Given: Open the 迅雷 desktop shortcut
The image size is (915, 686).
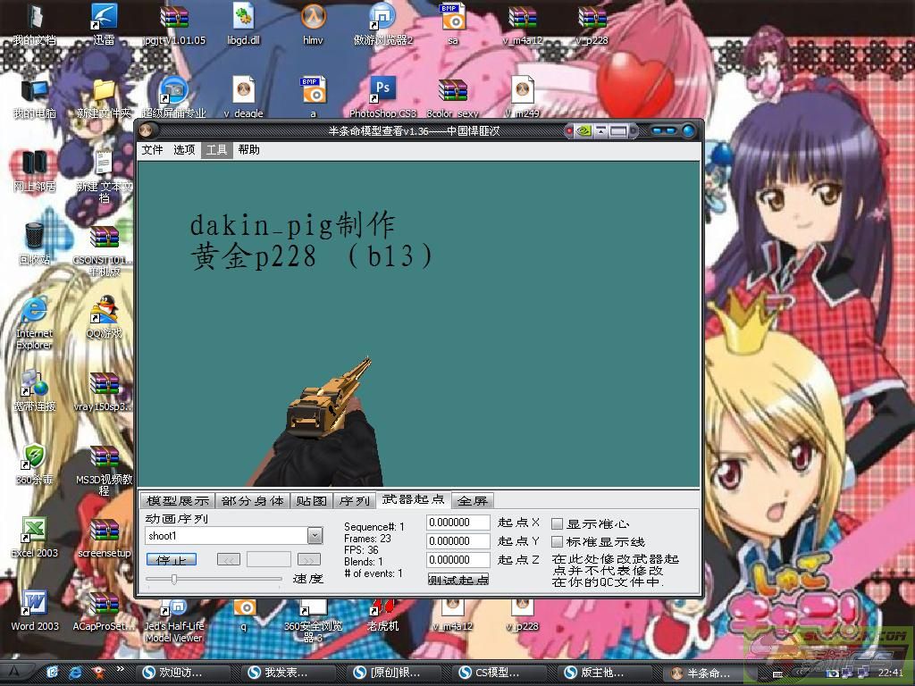Looking at the screenshot, I should point(105,19).
